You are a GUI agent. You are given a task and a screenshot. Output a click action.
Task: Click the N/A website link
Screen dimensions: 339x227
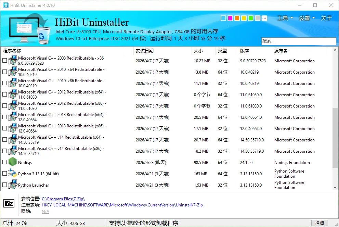(x=45, y=211)
